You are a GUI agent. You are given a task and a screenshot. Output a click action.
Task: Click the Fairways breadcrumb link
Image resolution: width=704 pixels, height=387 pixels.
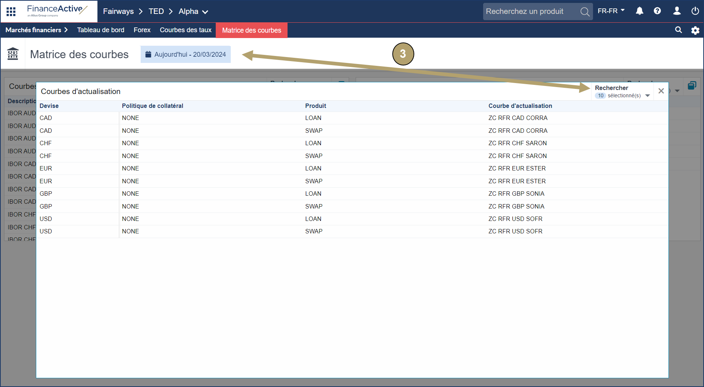point(118,11)
